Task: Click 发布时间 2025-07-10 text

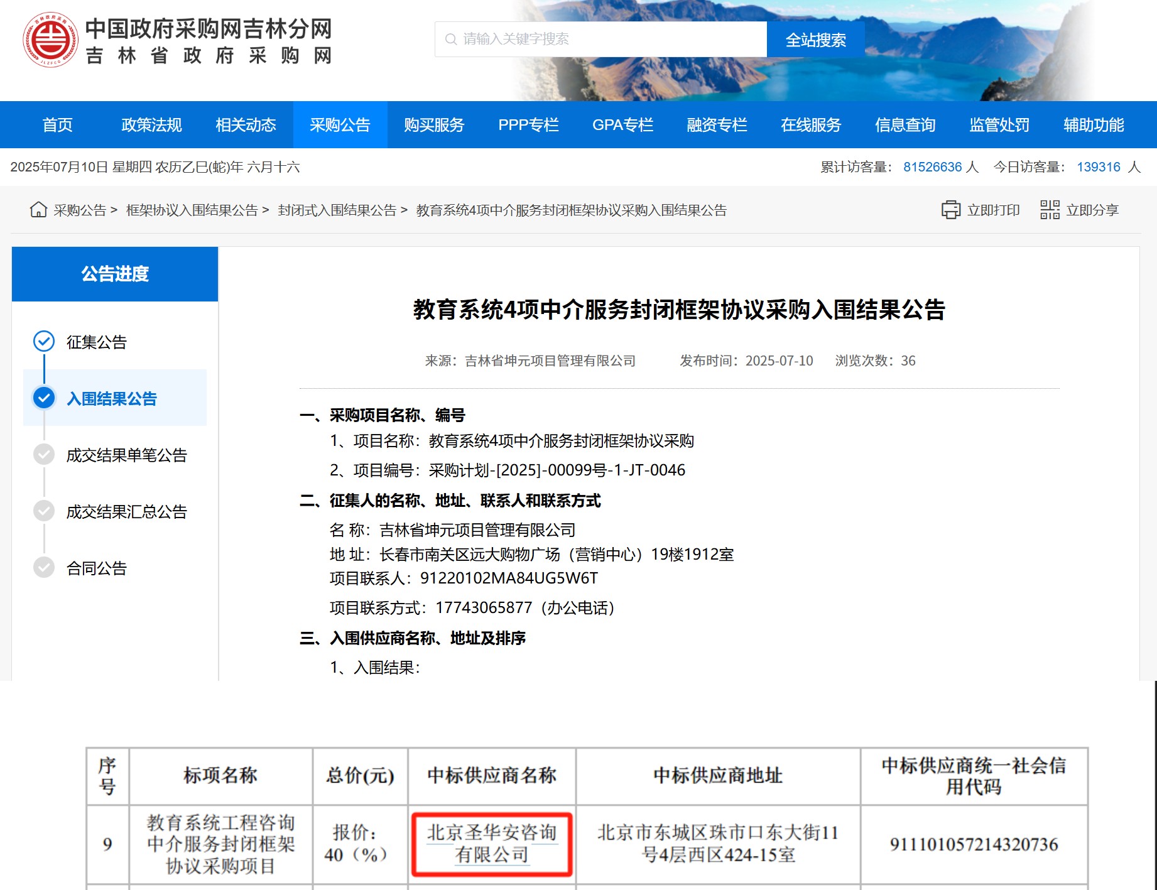Action: click(x=746, y=361)
